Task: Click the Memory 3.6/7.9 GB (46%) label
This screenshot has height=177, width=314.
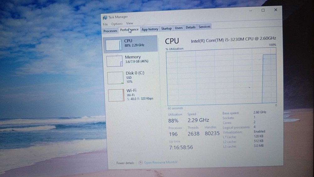Action: (x=137, y=59)
